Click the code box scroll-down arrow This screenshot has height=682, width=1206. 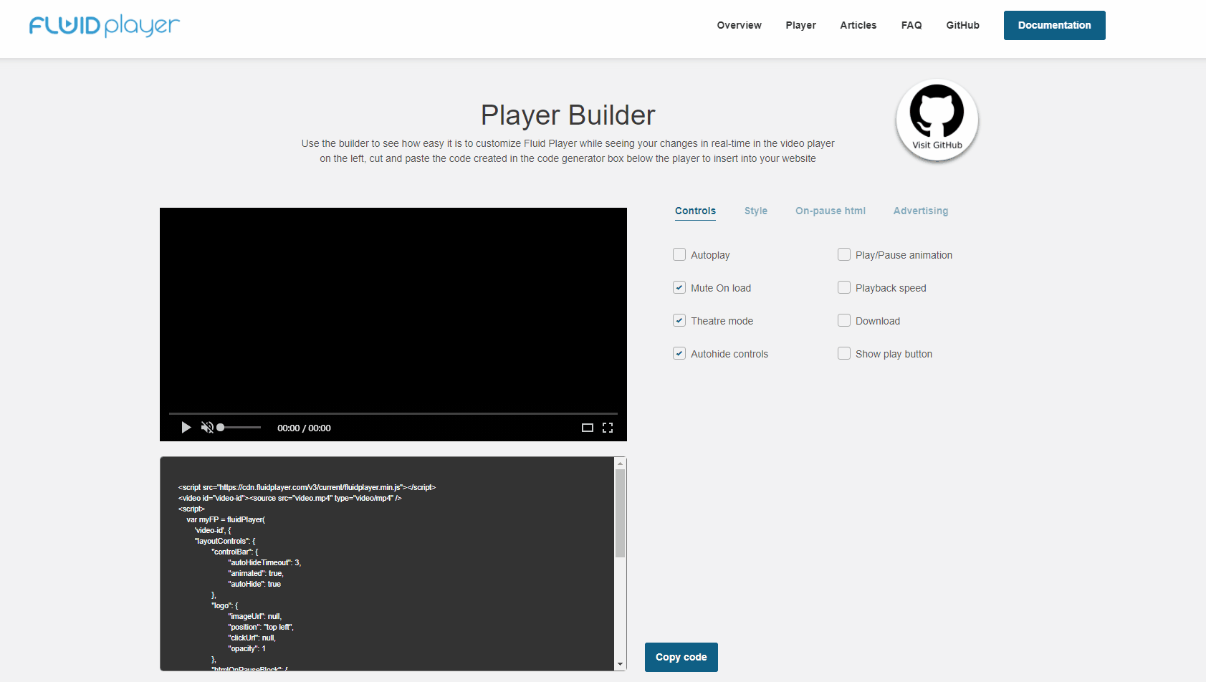[621, 664]
